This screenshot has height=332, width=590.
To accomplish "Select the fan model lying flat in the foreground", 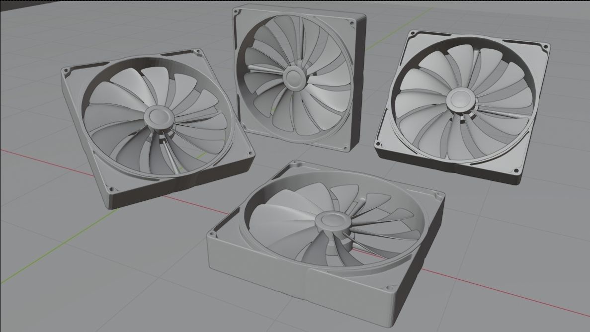I will (x=326, y=243).
